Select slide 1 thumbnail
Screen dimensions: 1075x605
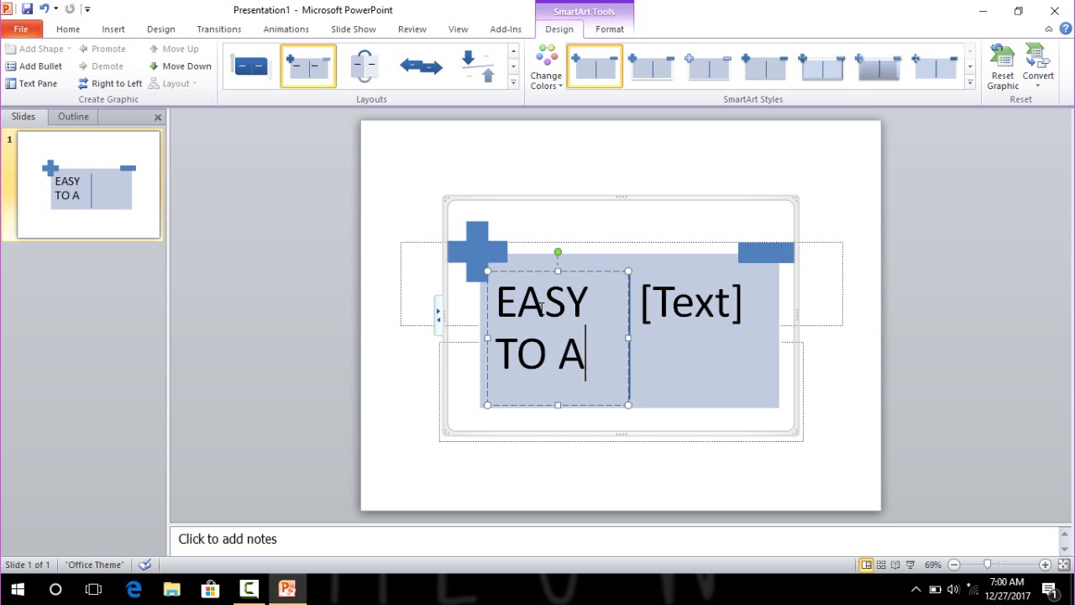pos(89,185)
